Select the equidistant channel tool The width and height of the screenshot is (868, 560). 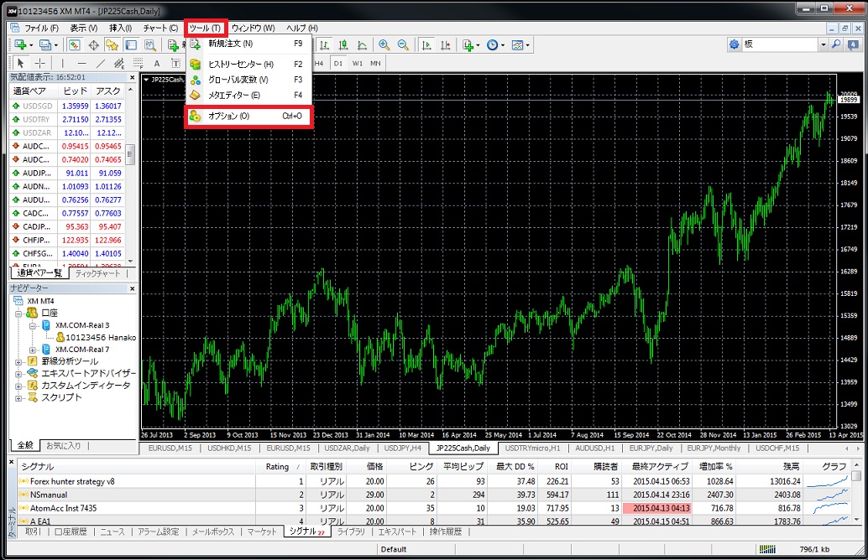point(119,63)
